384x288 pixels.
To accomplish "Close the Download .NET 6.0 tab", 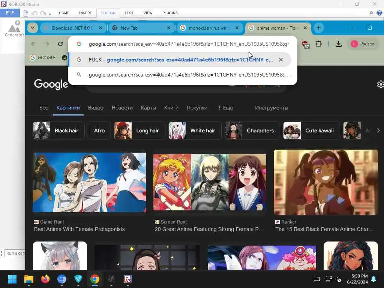I will tap(100, 28).
